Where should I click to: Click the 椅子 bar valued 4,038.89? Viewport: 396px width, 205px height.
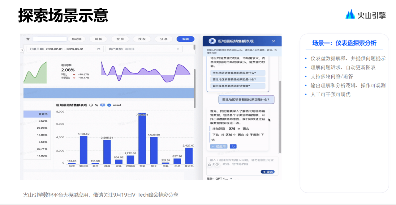coord(154,151)
